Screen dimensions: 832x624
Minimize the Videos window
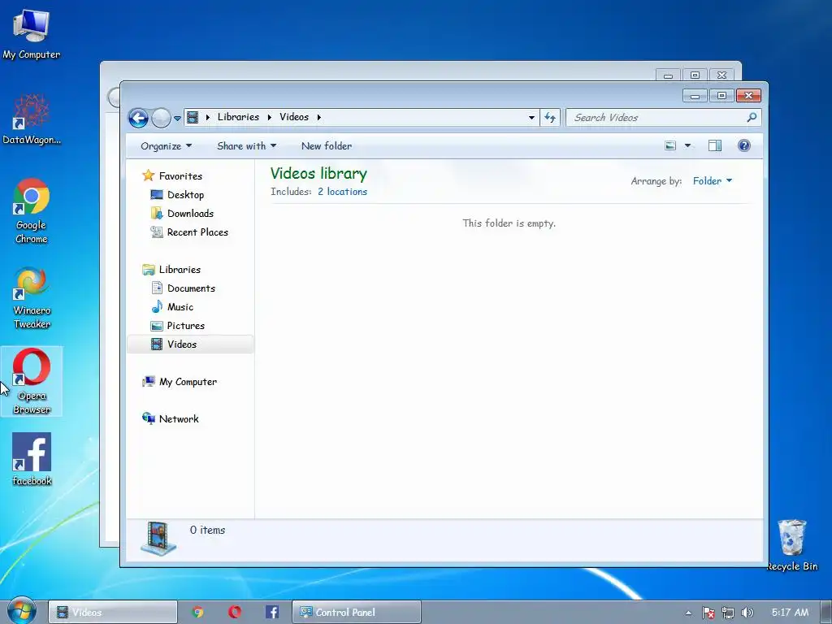coord(695,96)
